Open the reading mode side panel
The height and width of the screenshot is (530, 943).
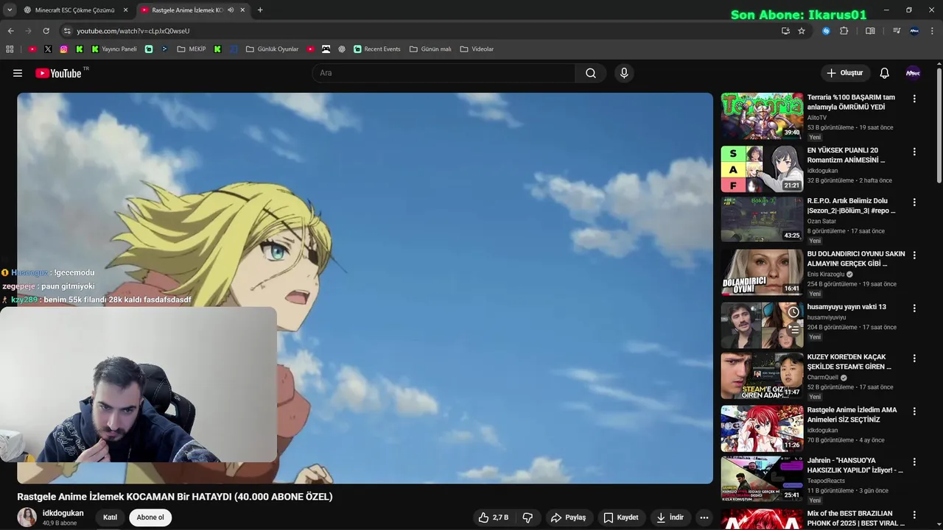pyautogui.click(x=870, y=31)
